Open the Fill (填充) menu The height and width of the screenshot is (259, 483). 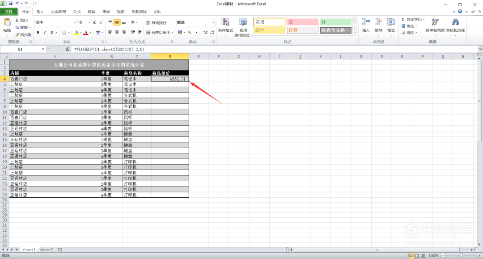coord(409,26)
